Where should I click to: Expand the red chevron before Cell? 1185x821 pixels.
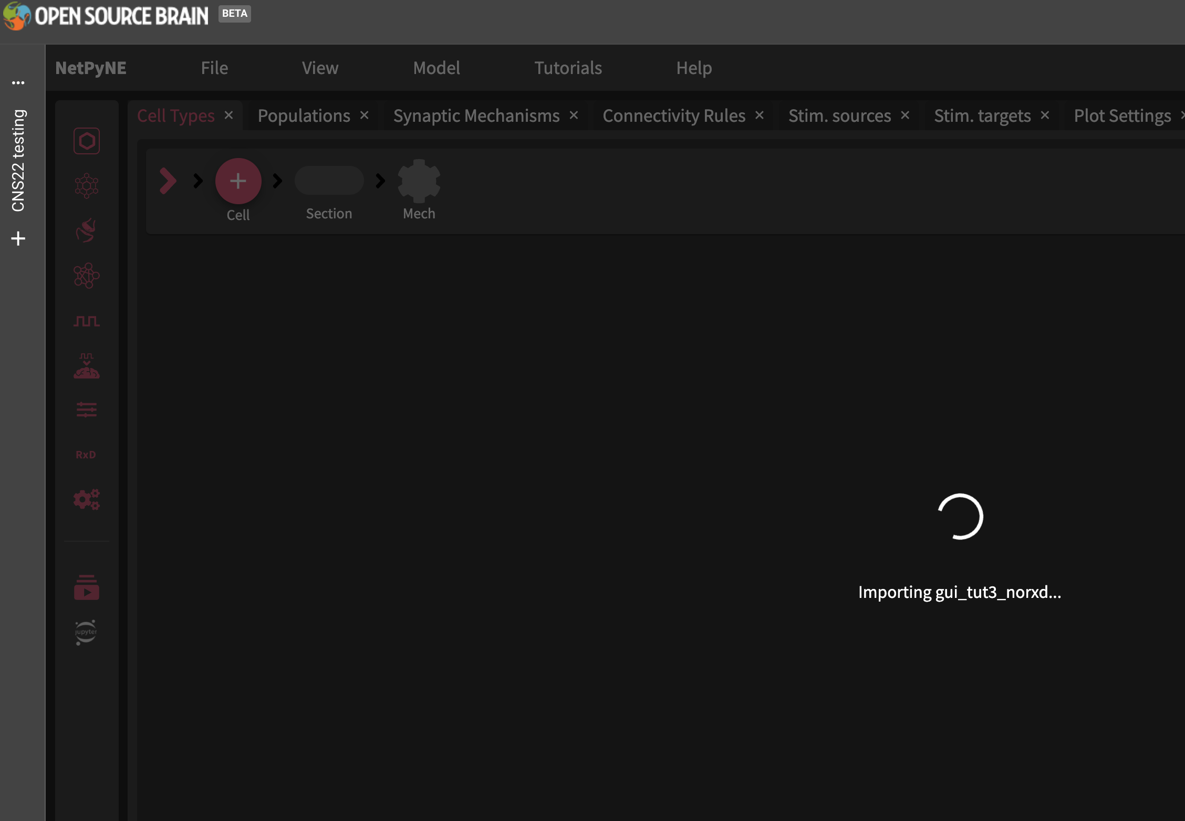(167, 181)
